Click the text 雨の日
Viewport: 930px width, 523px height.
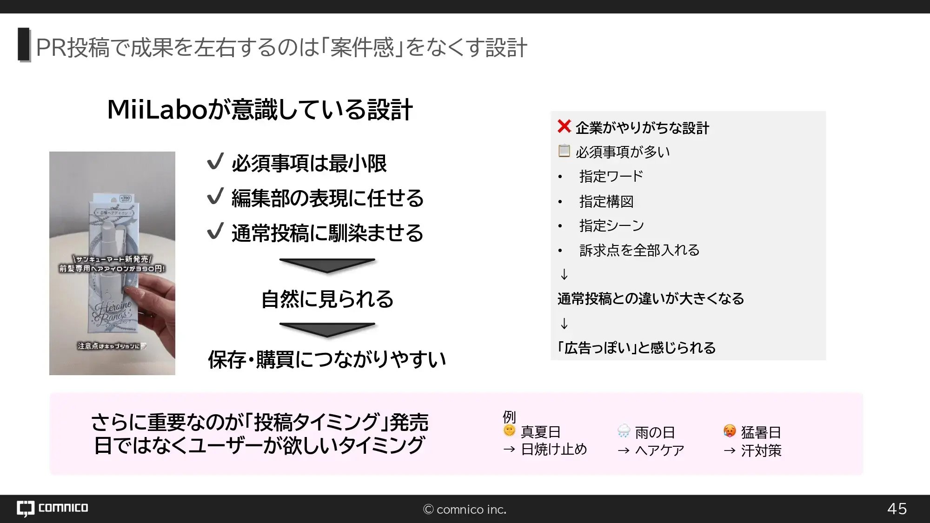[655, 432]
